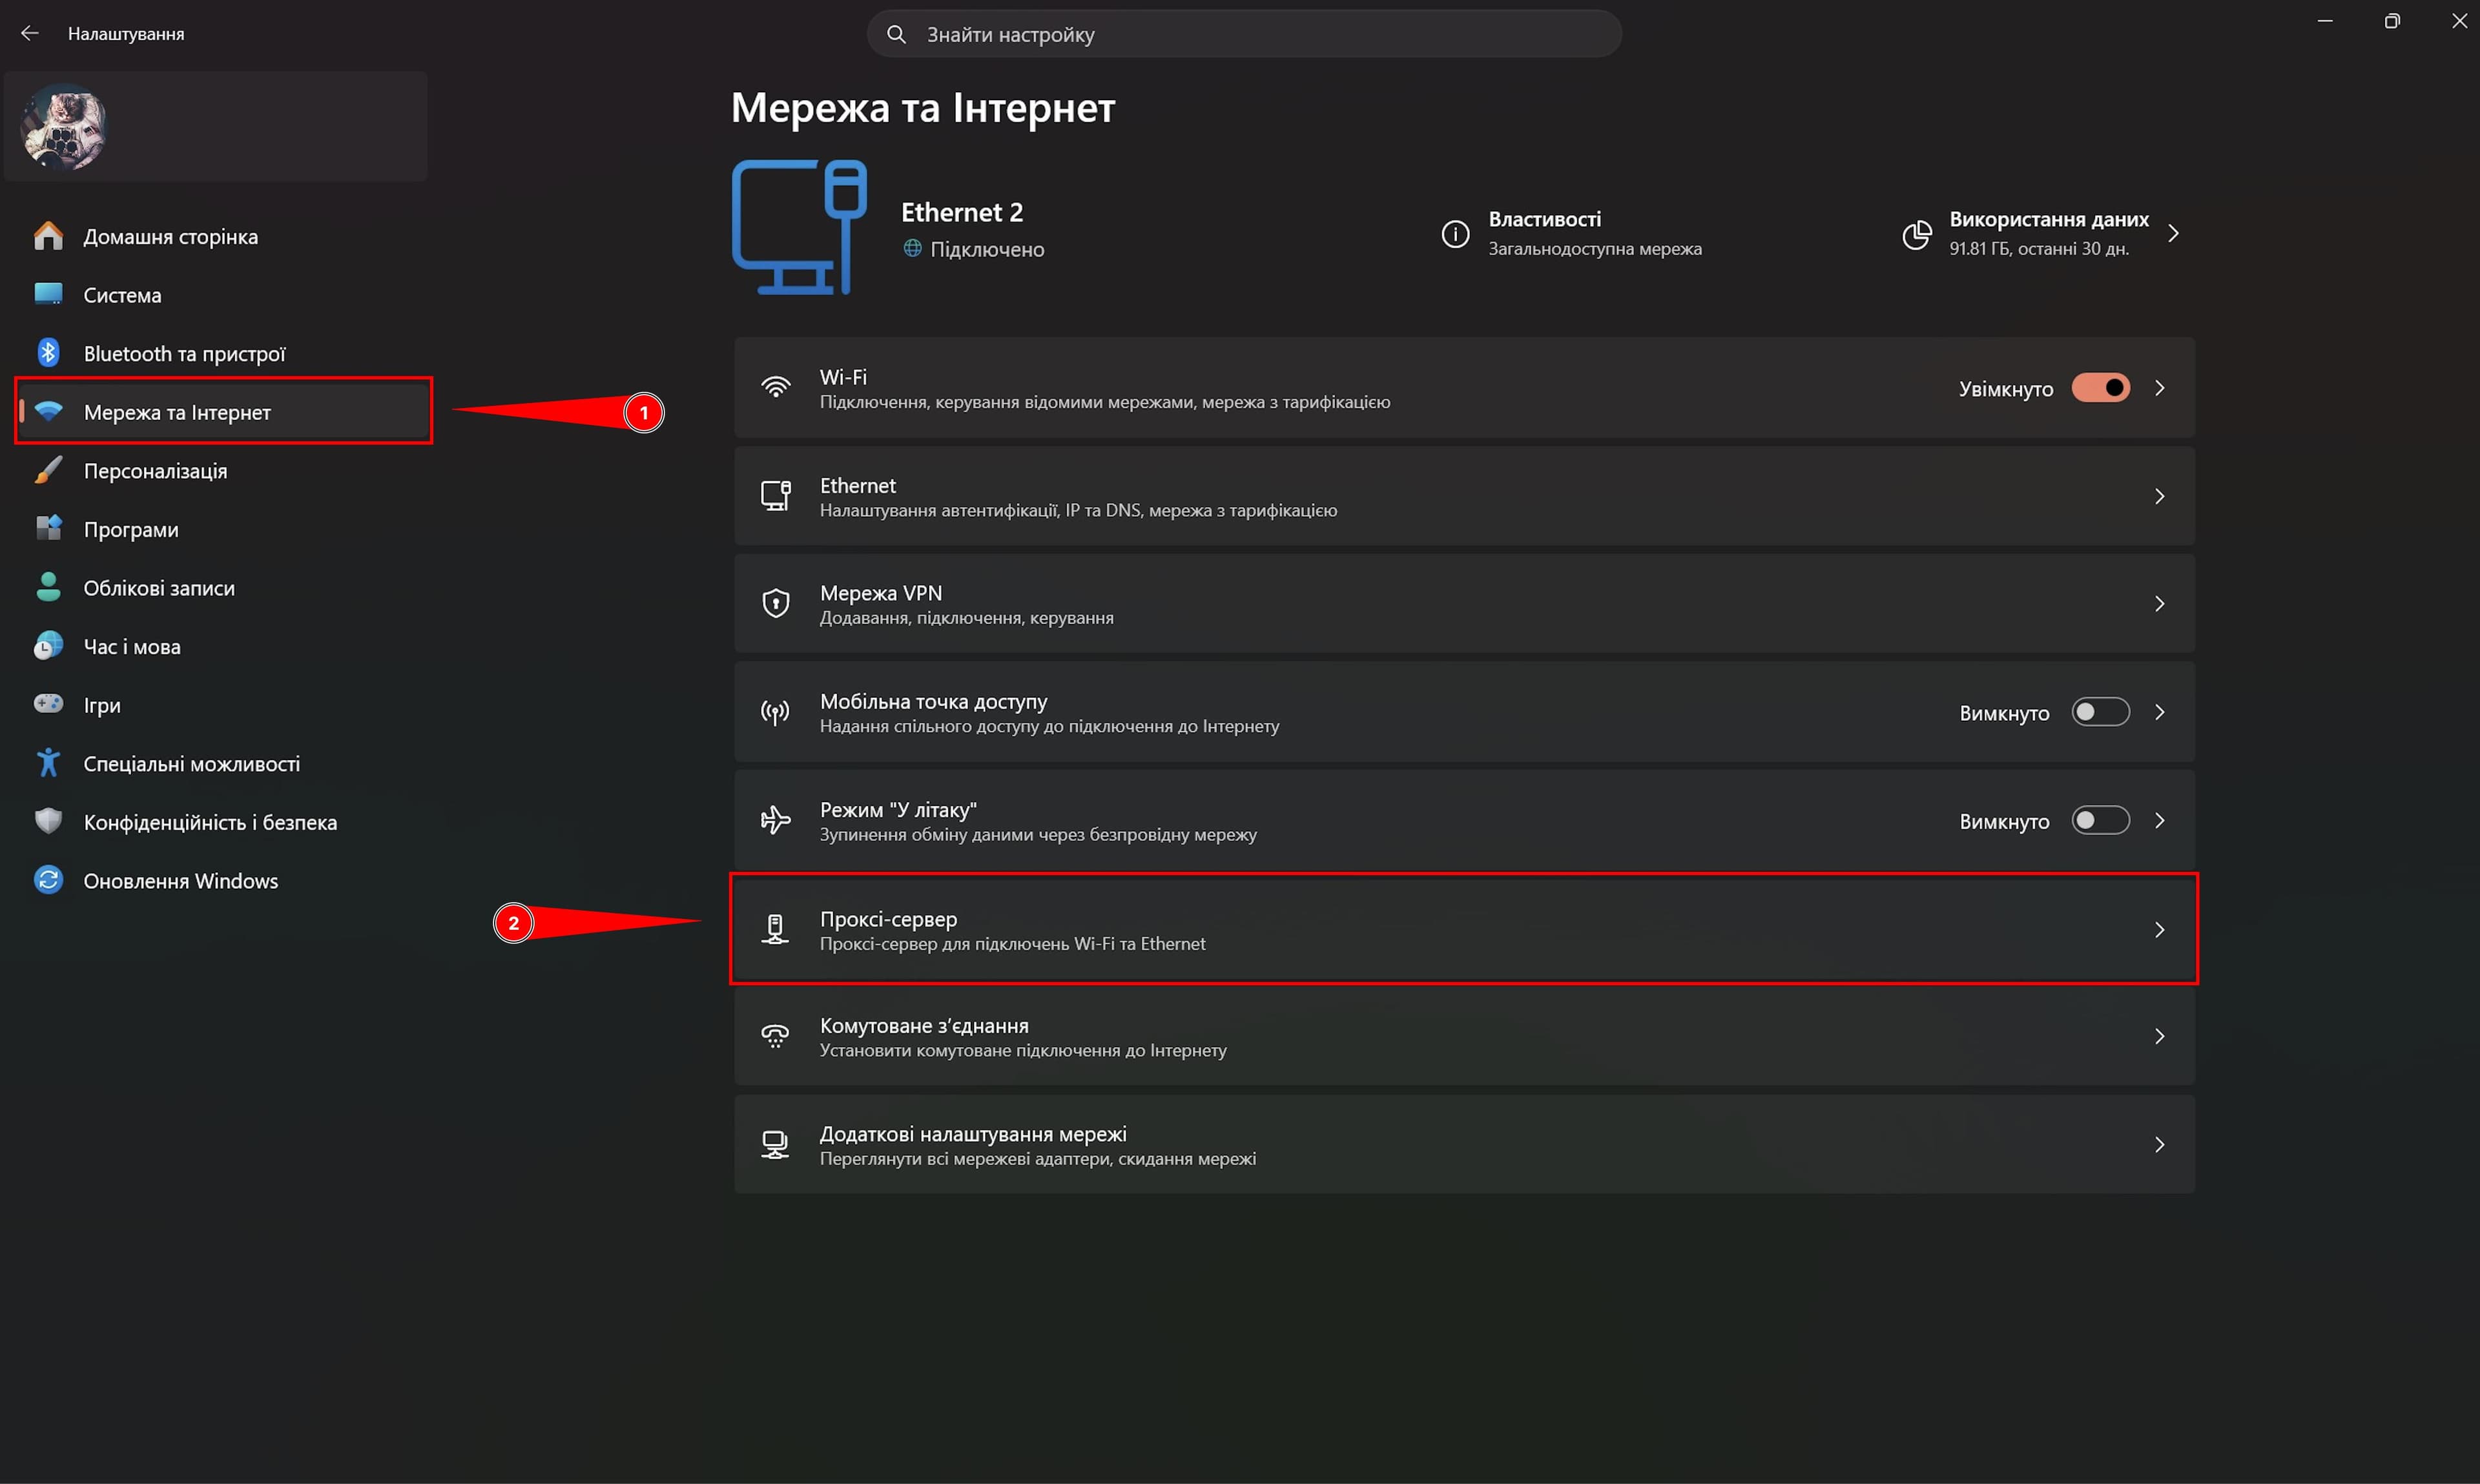This screenshot has width=2480, height=1484.
Task: Open Ігри sidebar section
Action: (x=222, y=704)
